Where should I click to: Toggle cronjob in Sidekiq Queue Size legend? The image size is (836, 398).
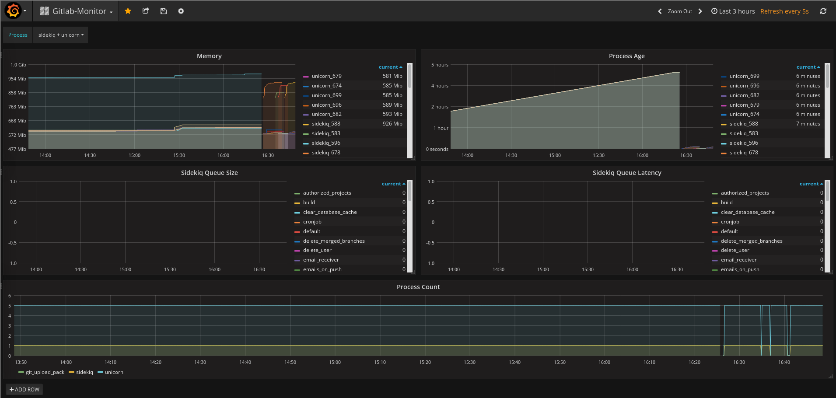tap(312, 222)
